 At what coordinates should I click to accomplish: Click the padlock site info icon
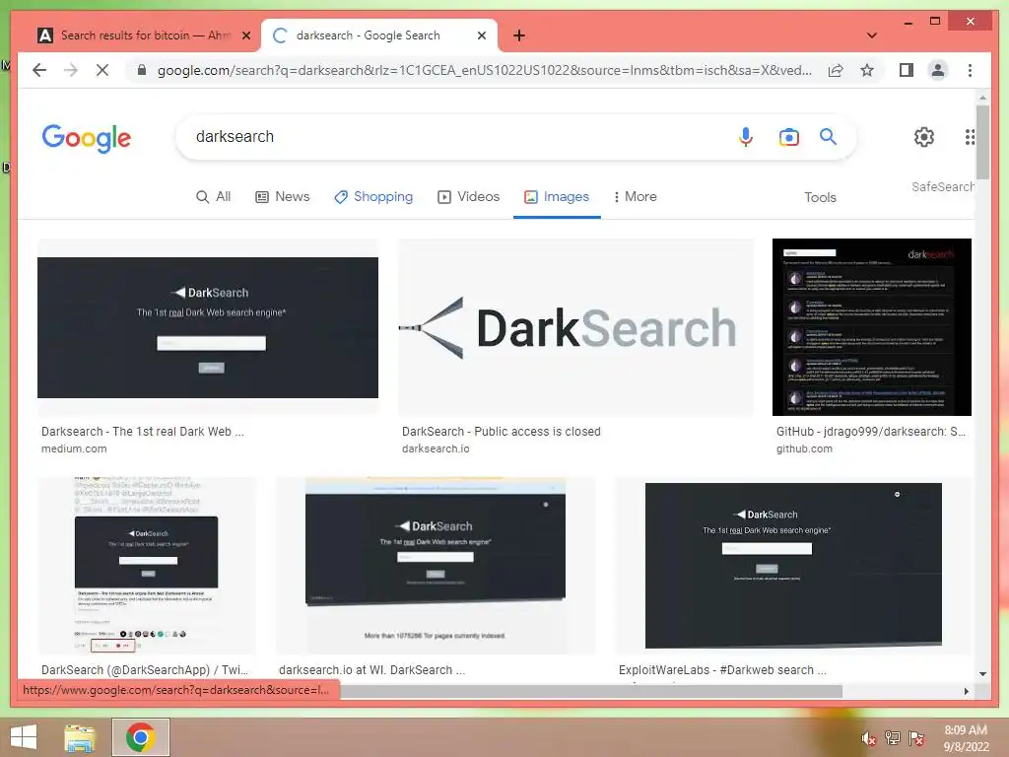point(142,70)
